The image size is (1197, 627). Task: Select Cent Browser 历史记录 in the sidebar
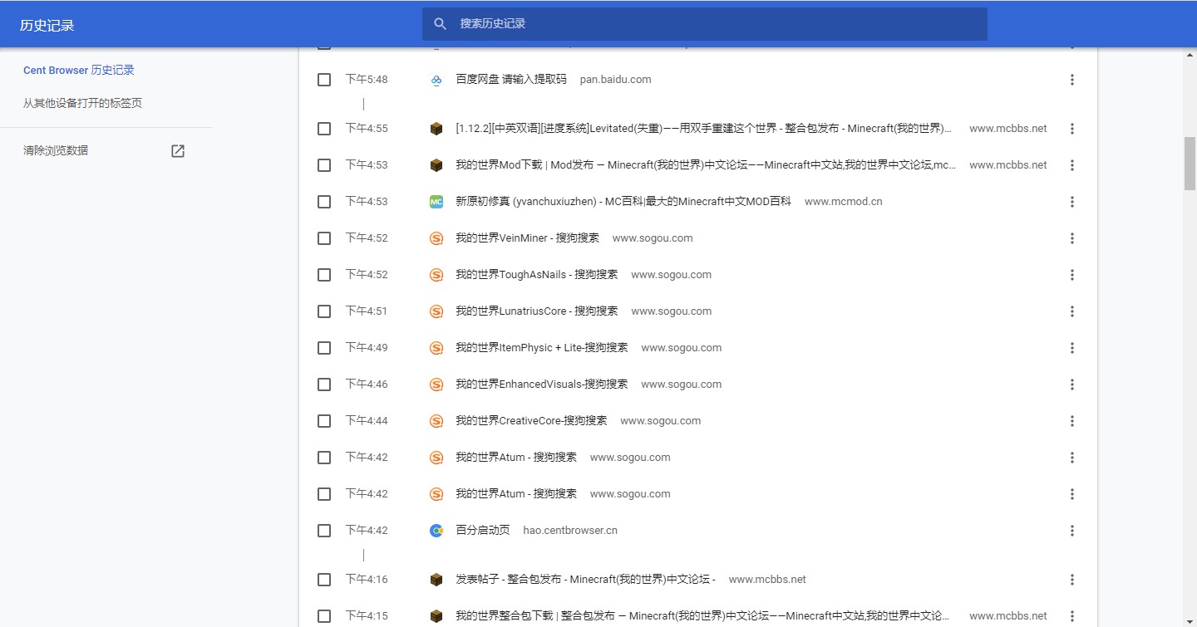79,71
